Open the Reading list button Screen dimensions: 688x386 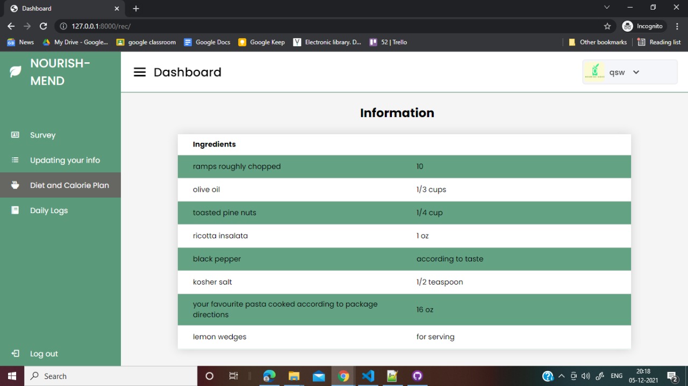pos(659,42)
